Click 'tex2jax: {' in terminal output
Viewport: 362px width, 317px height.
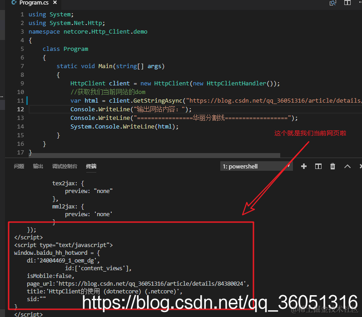(x=68, y=183)
